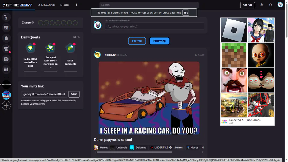
Task: Open the chat icon in left sidebar
Action: click(x=6, y=18)
